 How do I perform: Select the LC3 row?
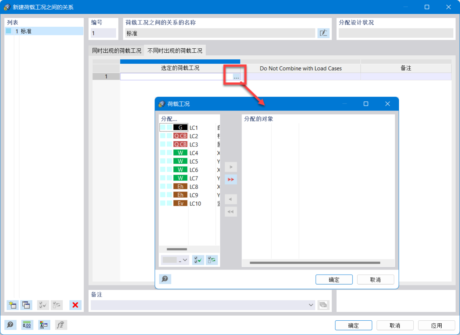click(x=189, y=144)
